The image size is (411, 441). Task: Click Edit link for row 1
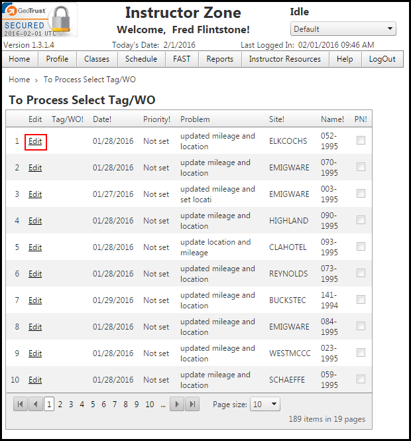click(x=35, y=141)
